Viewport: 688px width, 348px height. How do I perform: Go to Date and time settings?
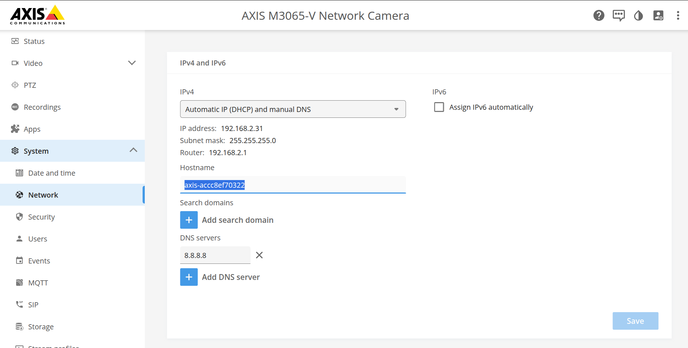[52, 173]
